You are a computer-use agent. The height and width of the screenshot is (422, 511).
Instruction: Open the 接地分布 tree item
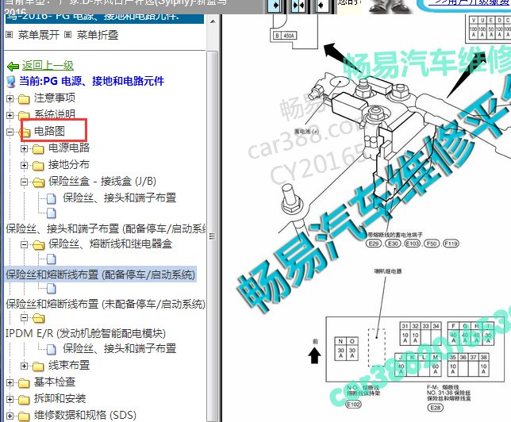coord(69,164)
